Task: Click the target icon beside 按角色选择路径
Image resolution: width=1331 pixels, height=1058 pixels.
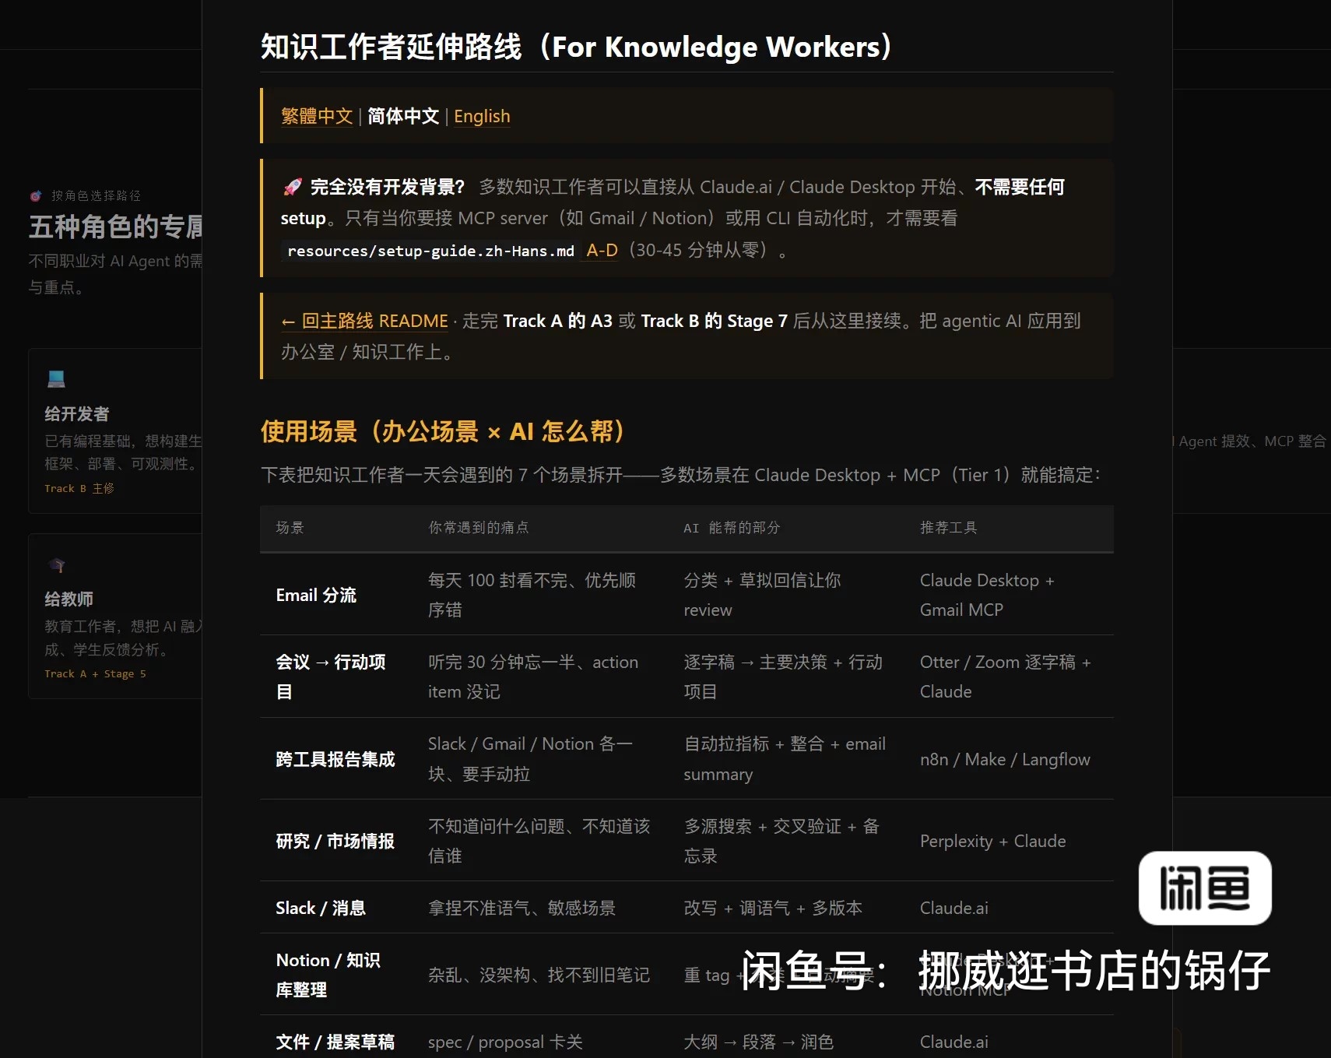Action: 36,195
